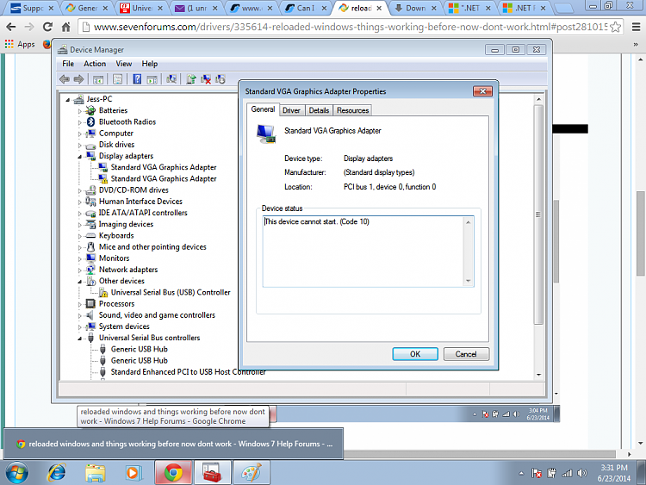Select warning-flagged second Standard VGA Graphics Adapter
646x485 pixels.
pyautogui.click(x=163, y=179)
